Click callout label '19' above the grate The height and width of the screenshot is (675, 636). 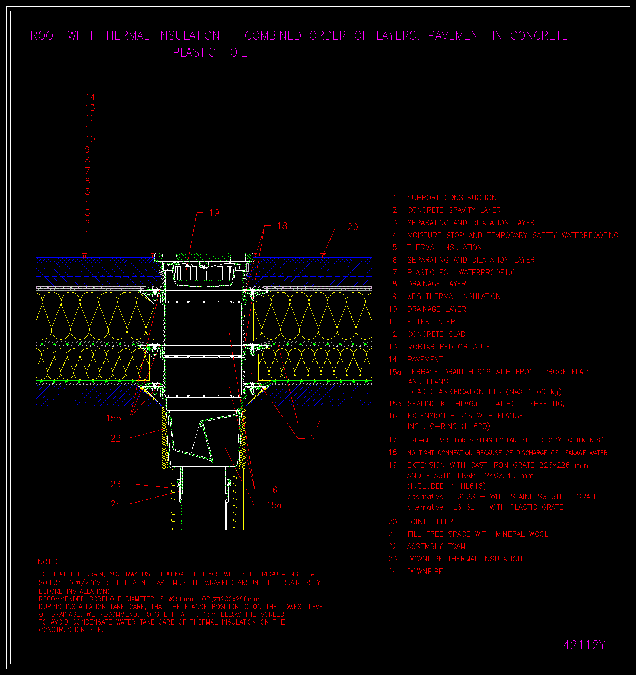point(214,213)
